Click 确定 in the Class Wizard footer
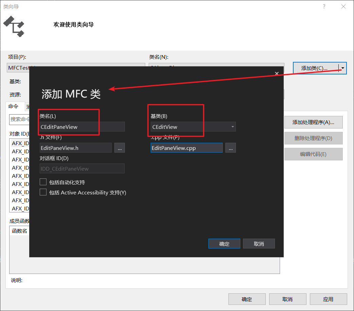354x311 pixels. click(247, 299)
